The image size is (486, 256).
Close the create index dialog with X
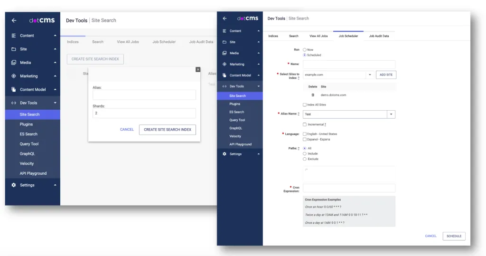(x=198, y=69)
